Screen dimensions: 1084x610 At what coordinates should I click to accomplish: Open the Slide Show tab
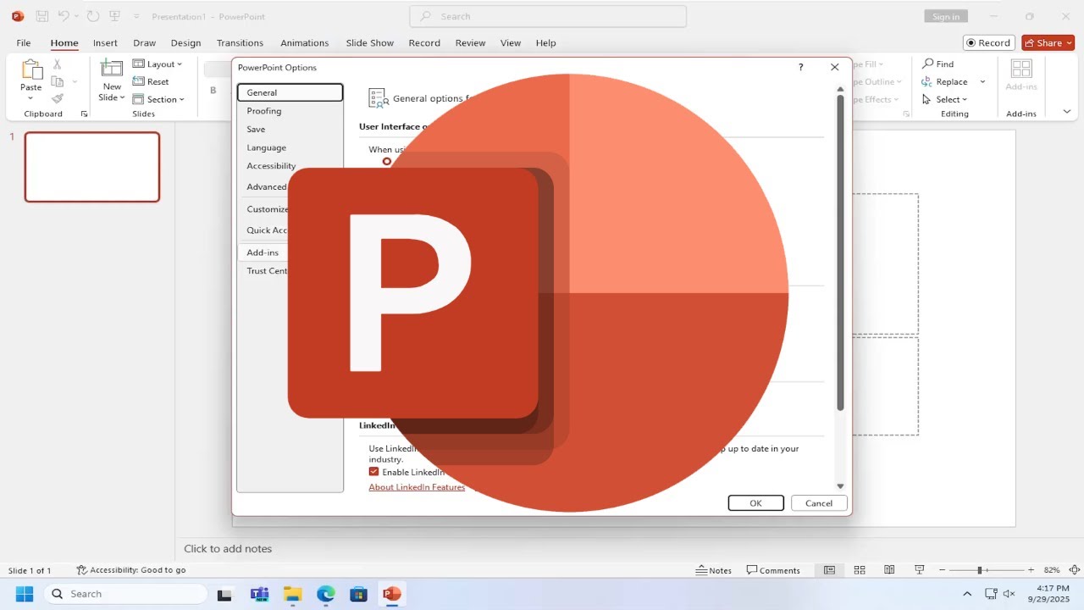tap(370, 42)
